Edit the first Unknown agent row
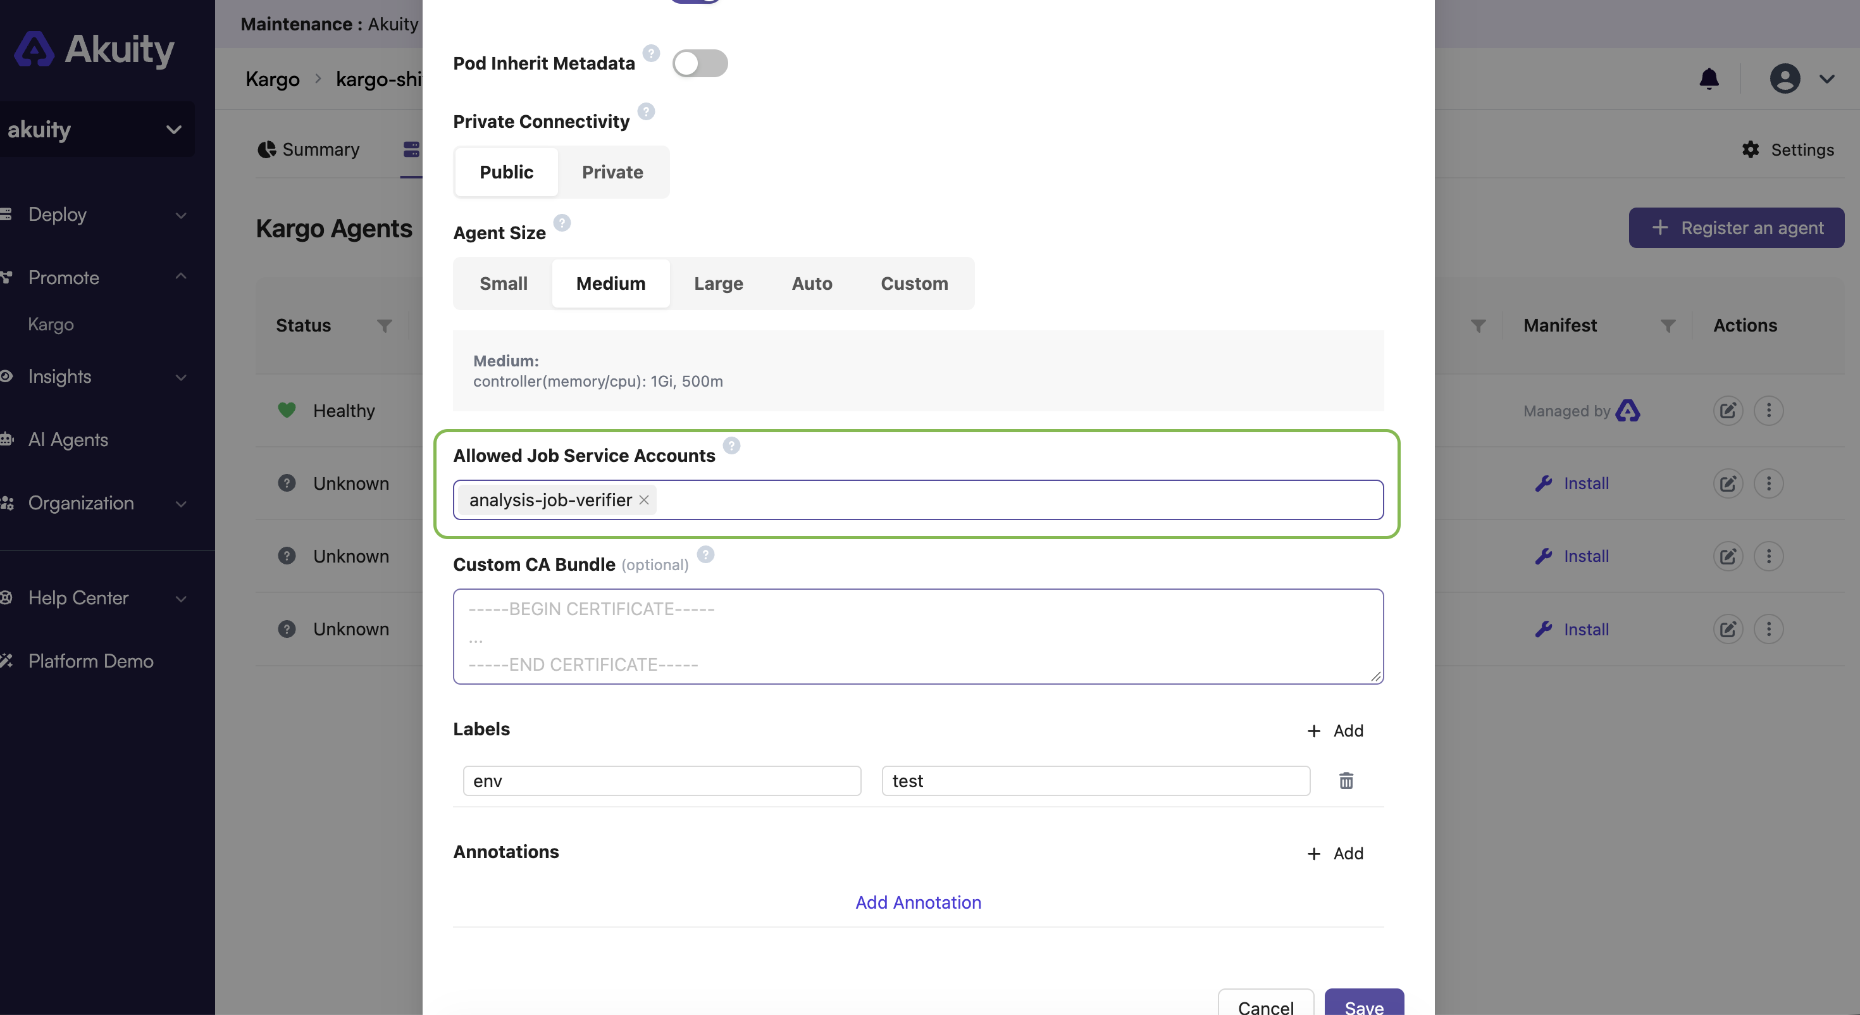This screenshot has width=1860, height=1015. click(x=1728, y=483)
